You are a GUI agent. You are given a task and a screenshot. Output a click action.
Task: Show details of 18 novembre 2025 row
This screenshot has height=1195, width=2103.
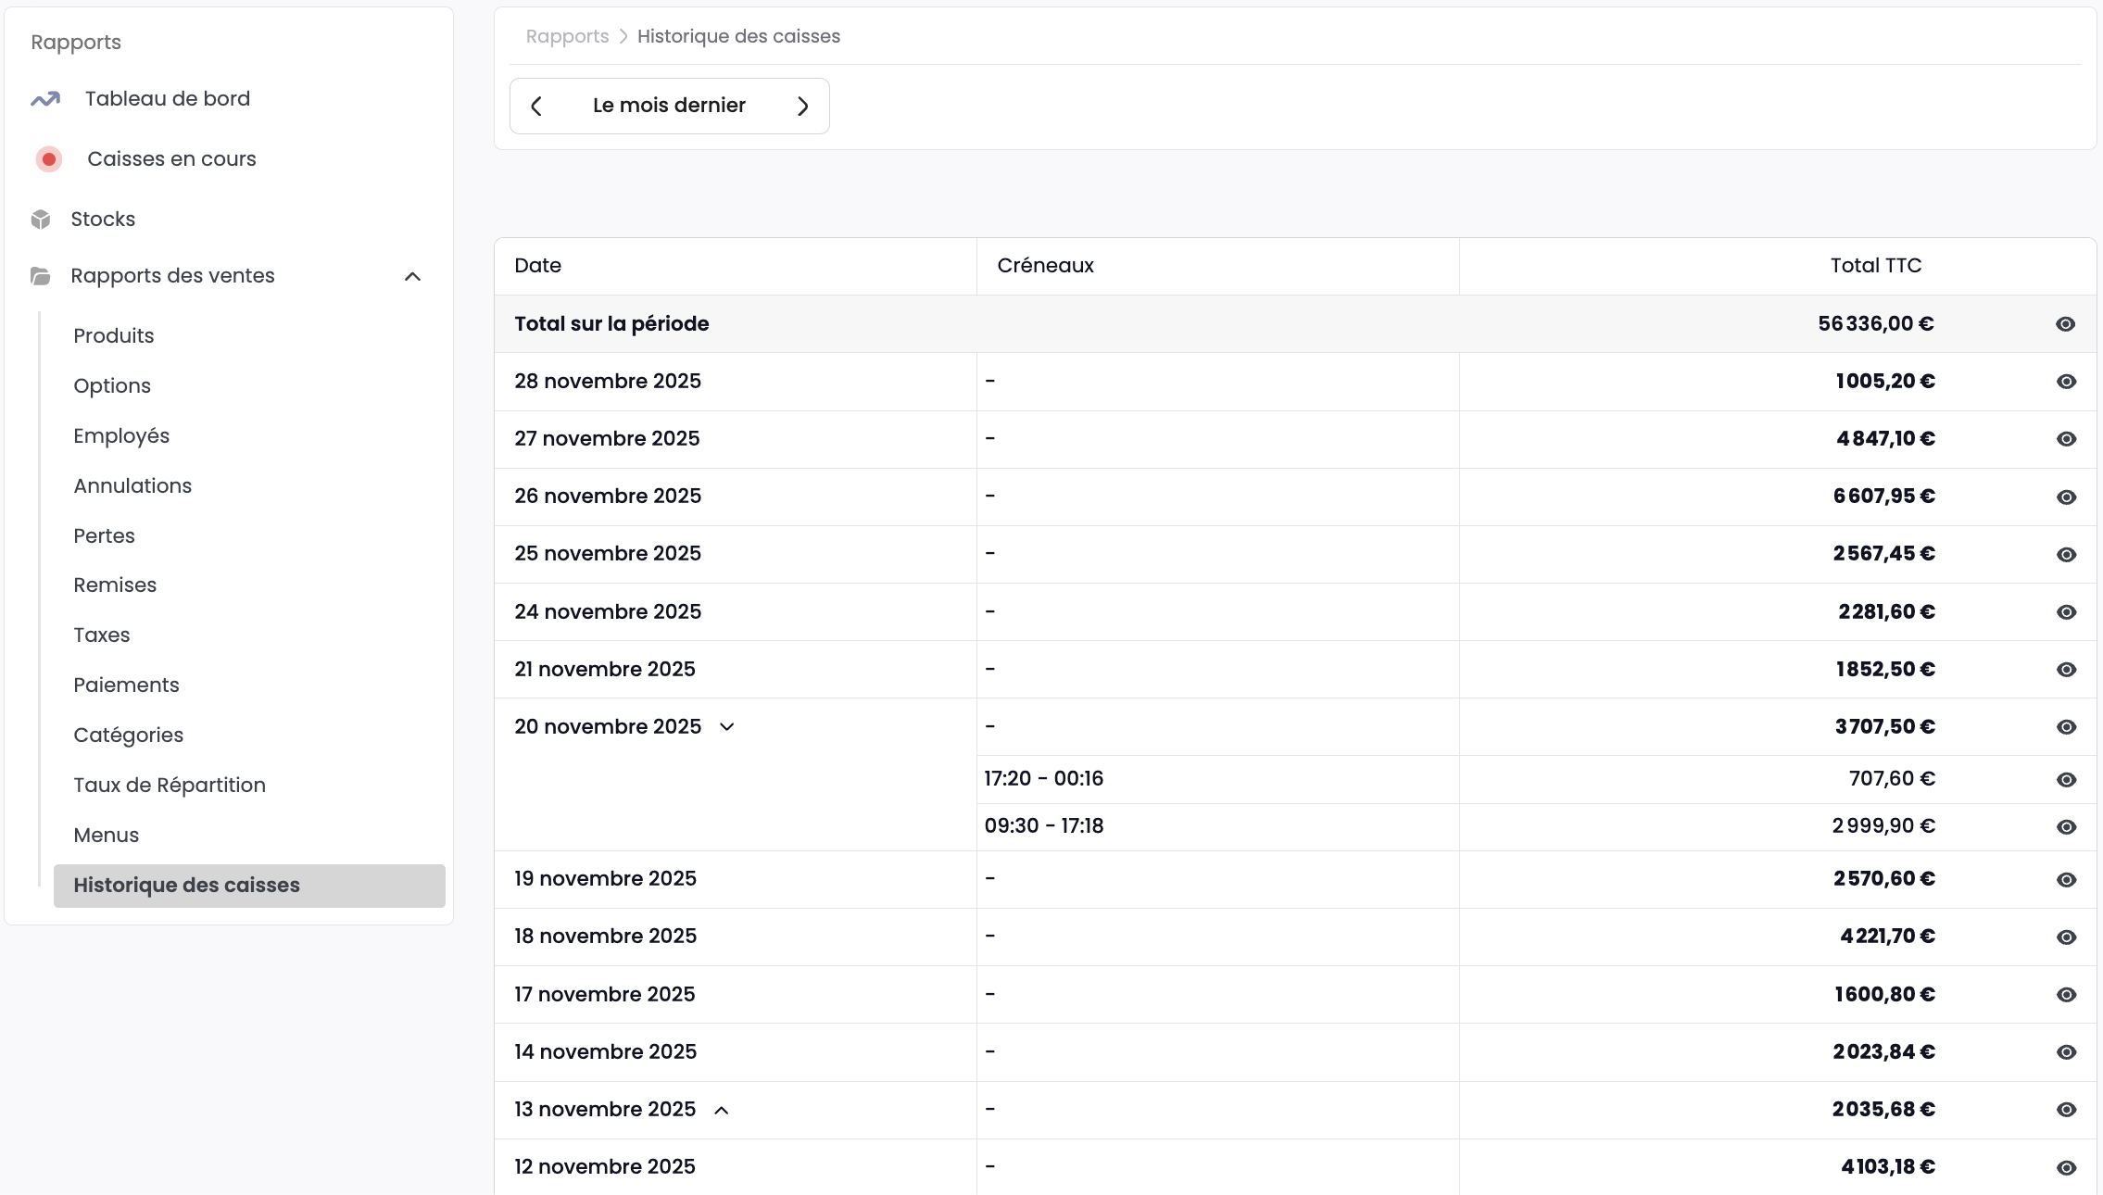2066,937
